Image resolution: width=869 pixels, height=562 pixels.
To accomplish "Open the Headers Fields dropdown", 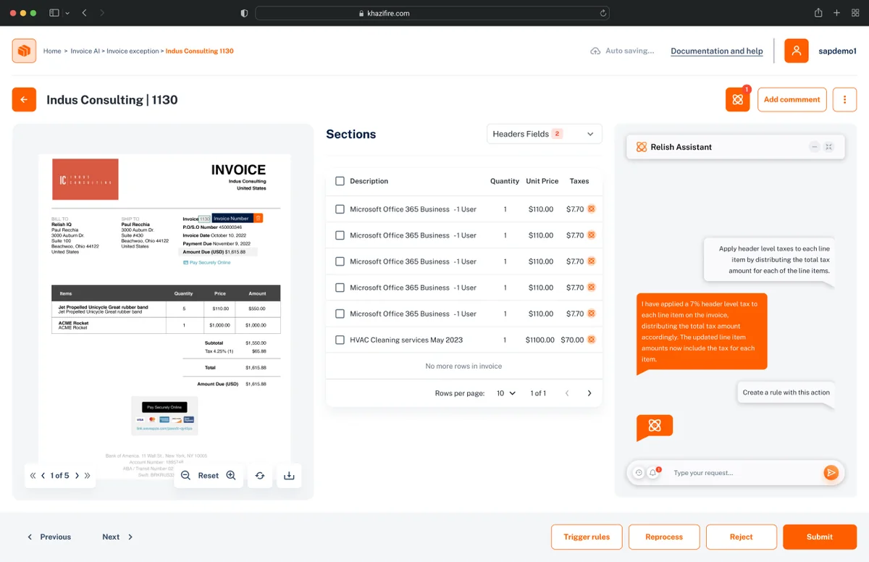I will tap(544, 134).
